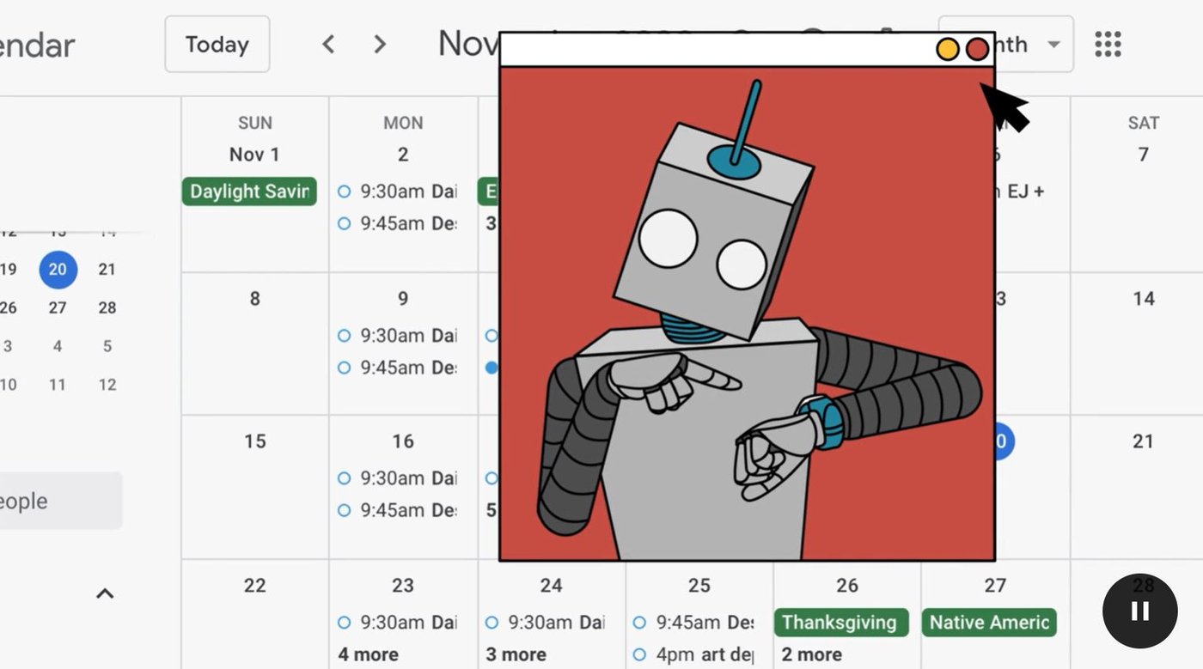This screenshot has width=1203, height=669.
Task: Click yellow circle on robot popup window
Action: [x=947, y=49]
